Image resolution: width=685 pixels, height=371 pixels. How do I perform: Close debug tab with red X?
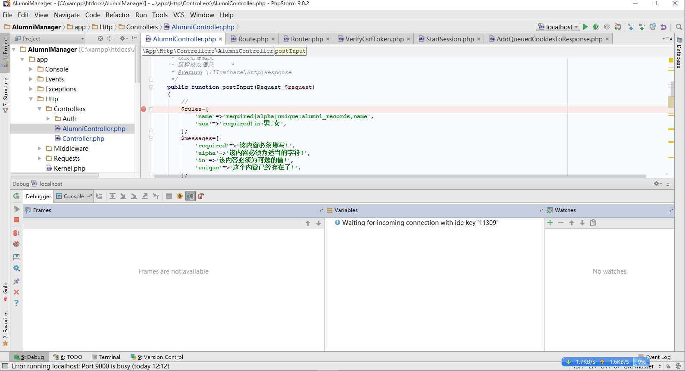(x=16, y=292)
